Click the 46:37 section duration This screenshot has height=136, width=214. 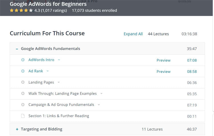pyautogui.click(x=192, y=129)
